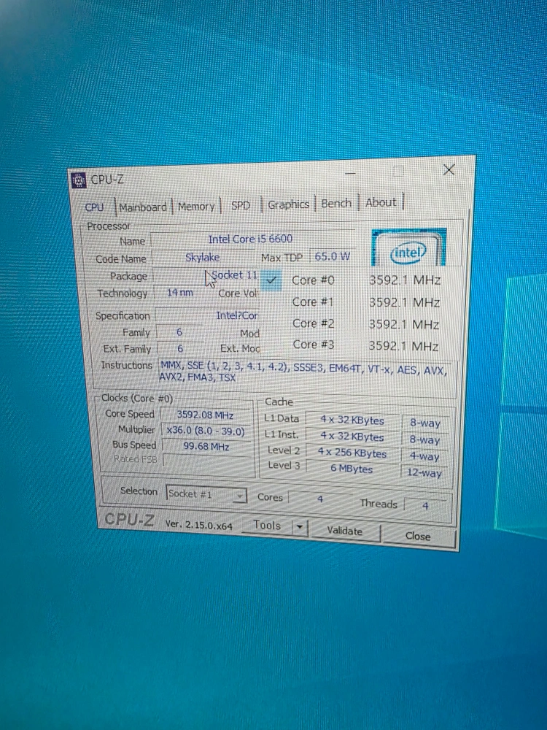Viewport: 547px width, 730px height.
Task: Select Core #1 in the clocks popup
Action: click(x=313, y=301)
